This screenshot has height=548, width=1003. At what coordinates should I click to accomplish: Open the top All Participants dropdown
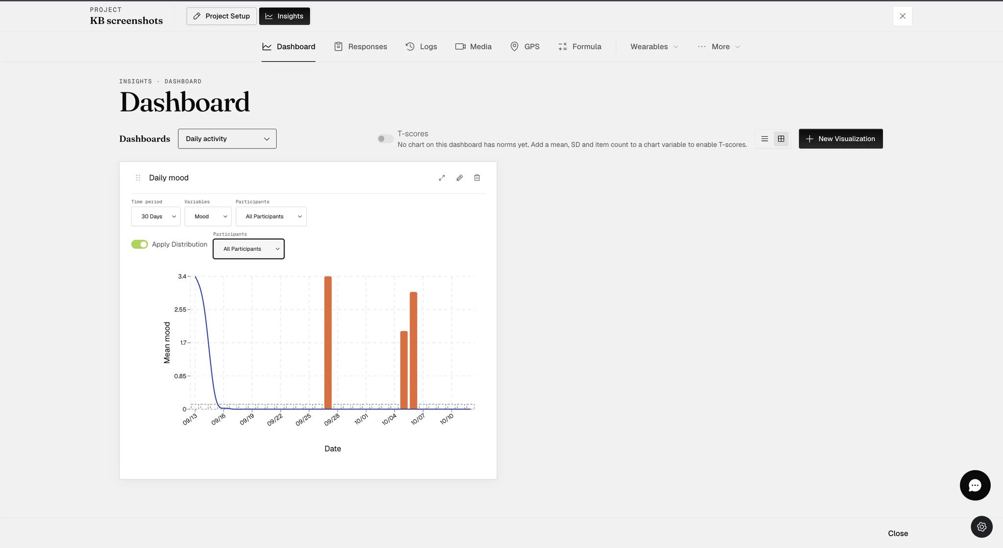pos(271,216)
